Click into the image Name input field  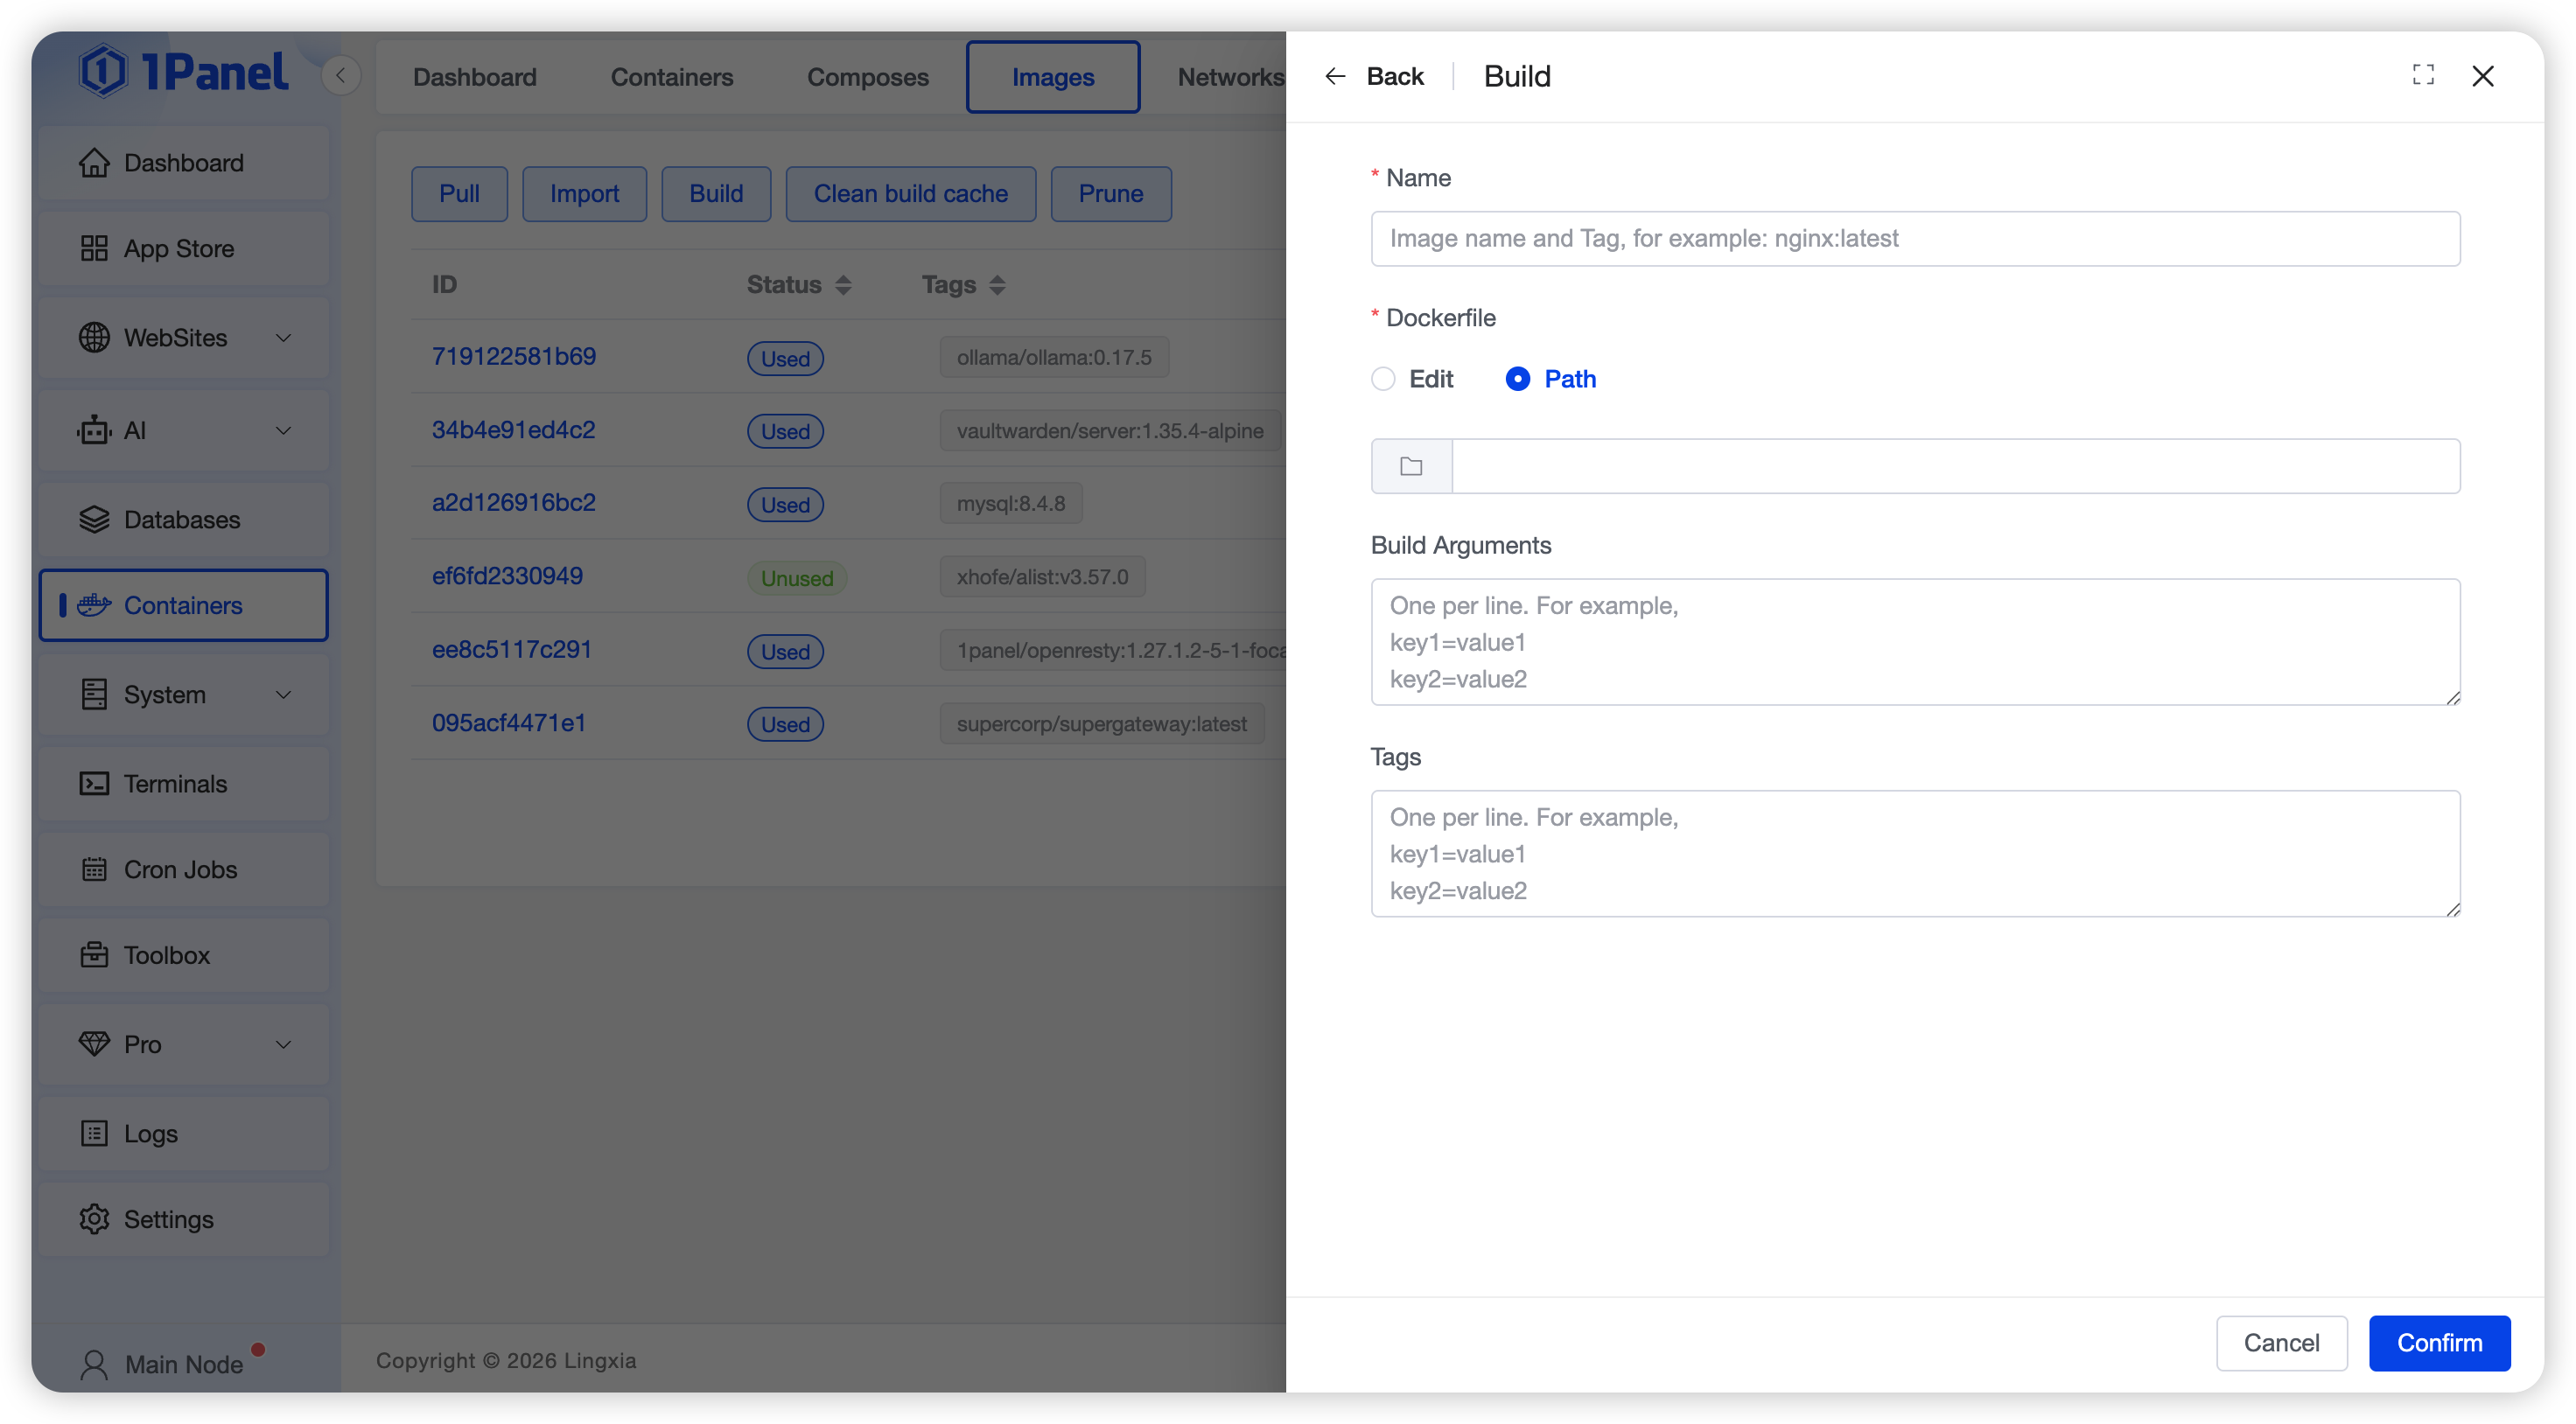click(1914, 238)
